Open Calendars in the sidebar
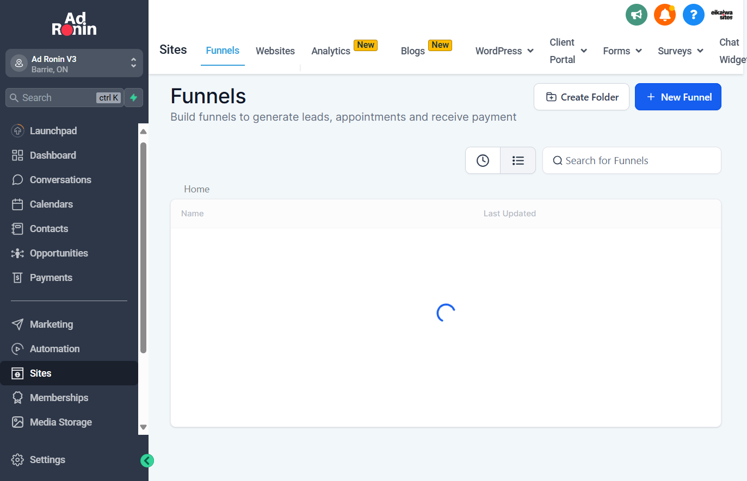Screen dimensions: 747x481 tap(69, 204)
